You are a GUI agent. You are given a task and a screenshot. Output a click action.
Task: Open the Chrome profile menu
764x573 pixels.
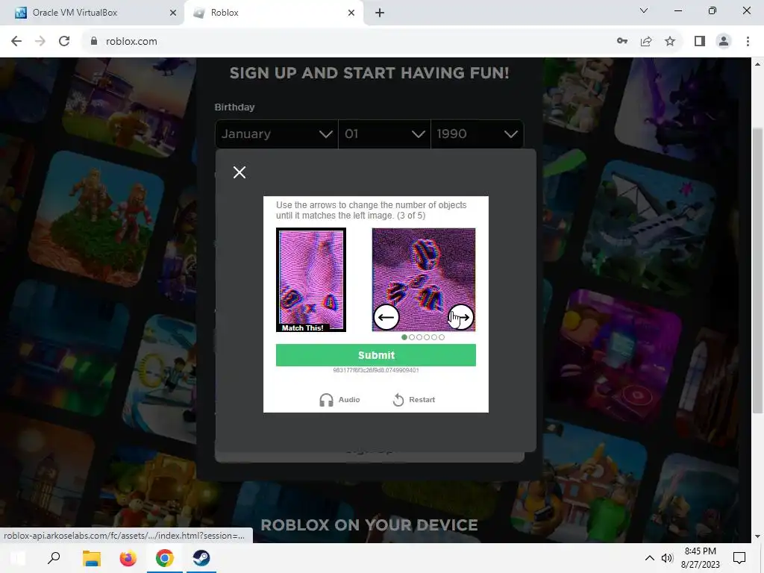click(724, 41)
